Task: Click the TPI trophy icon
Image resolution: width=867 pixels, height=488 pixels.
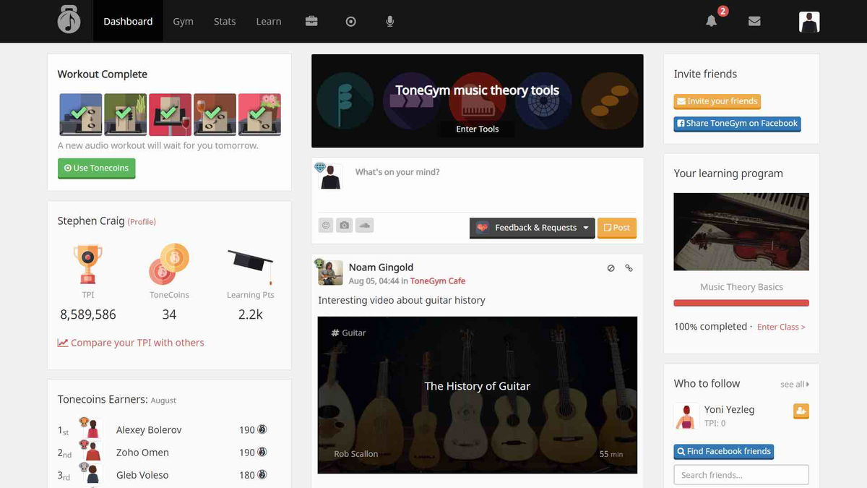Action: pos(87,265)
